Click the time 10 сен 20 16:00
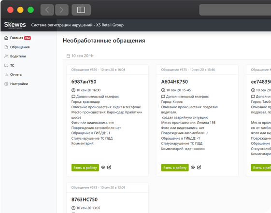This screenshot has width=271, height=213. [x=88, y=90]
